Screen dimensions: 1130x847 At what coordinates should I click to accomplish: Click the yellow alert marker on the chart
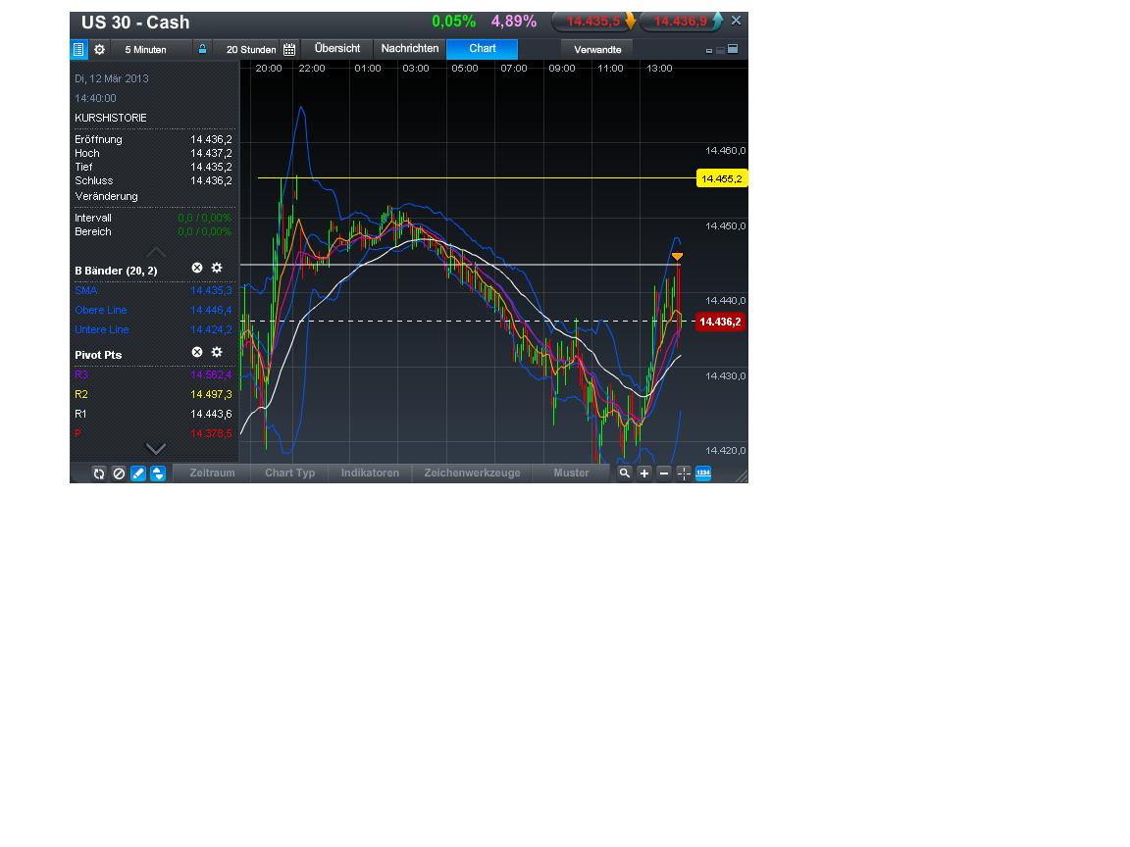(678, 256)
